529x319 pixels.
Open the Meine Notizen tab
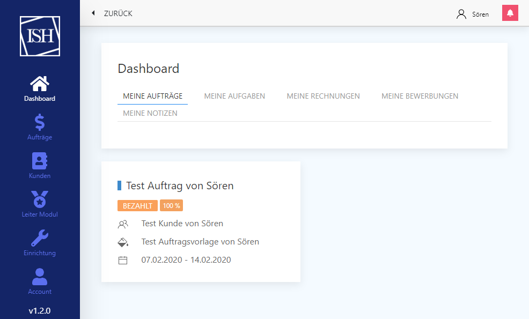150,113
